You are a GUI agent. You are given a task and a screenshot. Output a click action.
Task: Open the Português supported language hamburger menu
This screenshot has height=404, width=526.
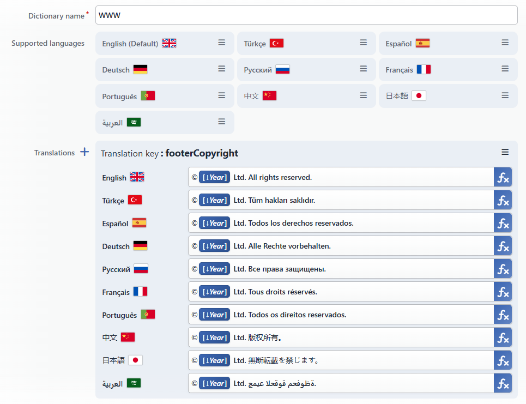click(221, 95)
